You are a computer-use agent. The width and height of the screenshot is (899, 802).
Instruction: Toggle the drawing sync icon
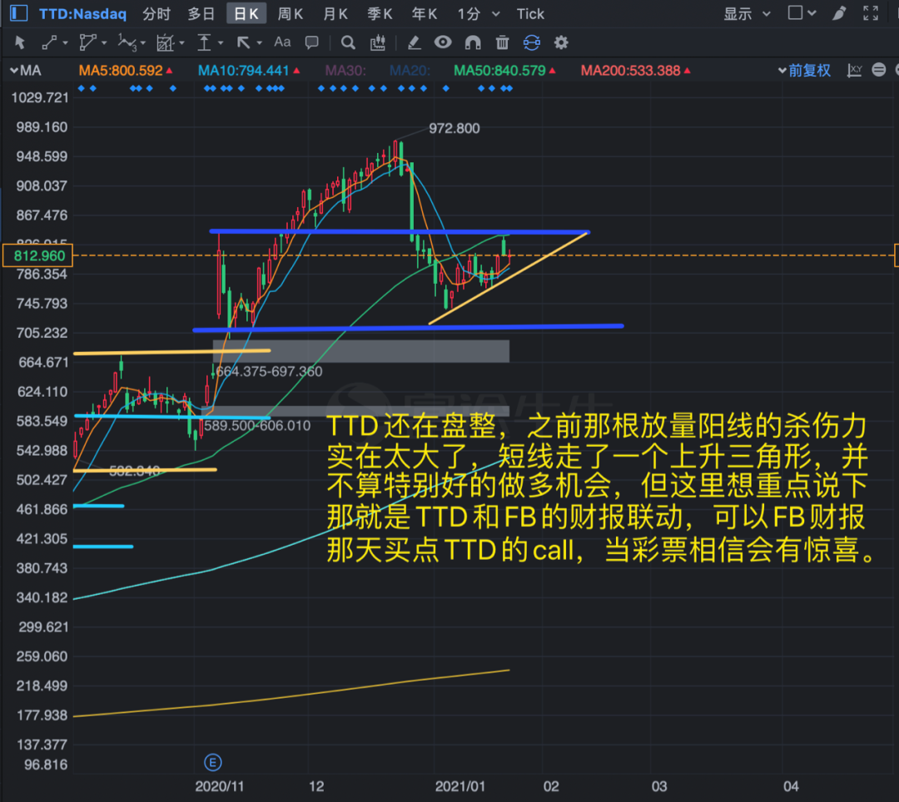click(531, 42)
